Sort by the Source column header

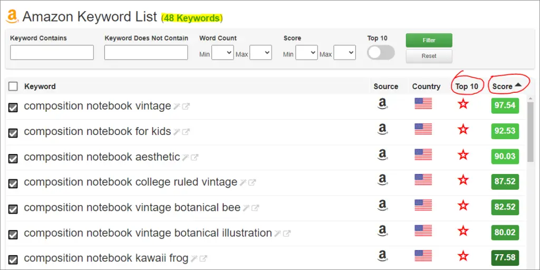(x=385, y=86)
